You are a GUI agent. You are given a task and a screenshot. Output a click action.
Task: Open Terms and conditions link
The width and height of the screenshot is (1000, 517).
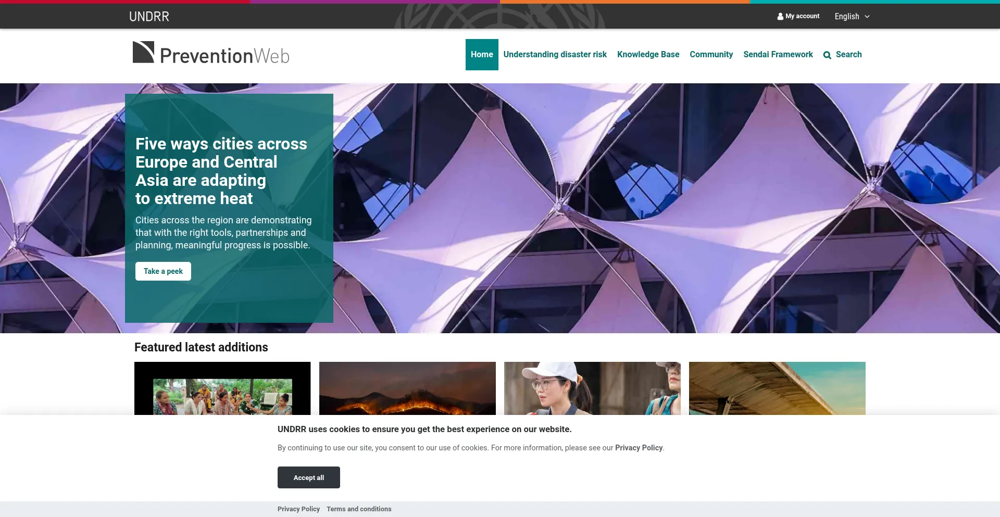[x=359, y=509]
